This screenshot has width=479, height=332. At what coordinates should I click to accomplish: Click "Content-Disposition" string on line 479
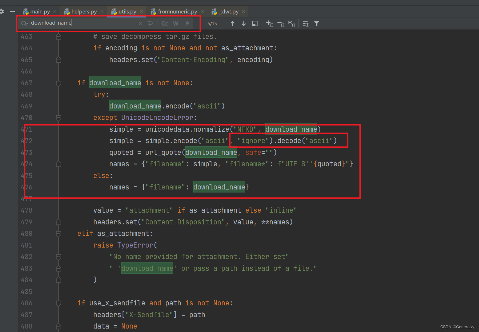tap(183, 222)
